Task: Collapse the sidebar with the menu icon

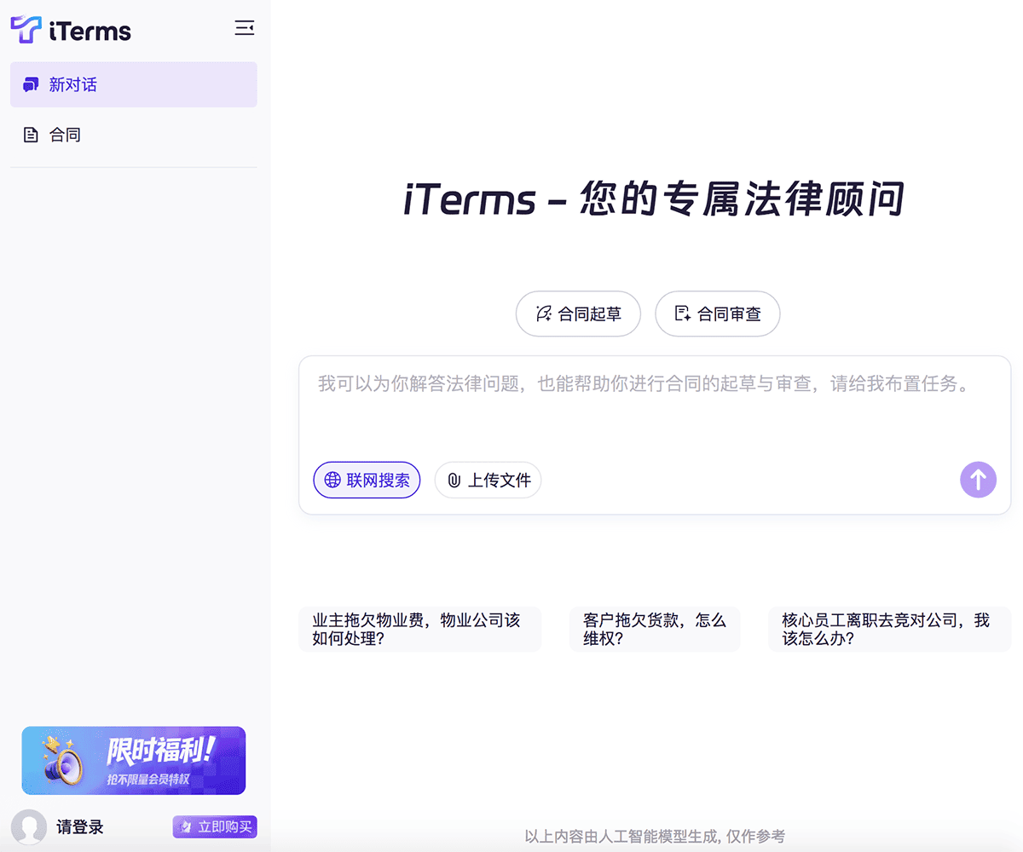Action: [x=245, y=28]
